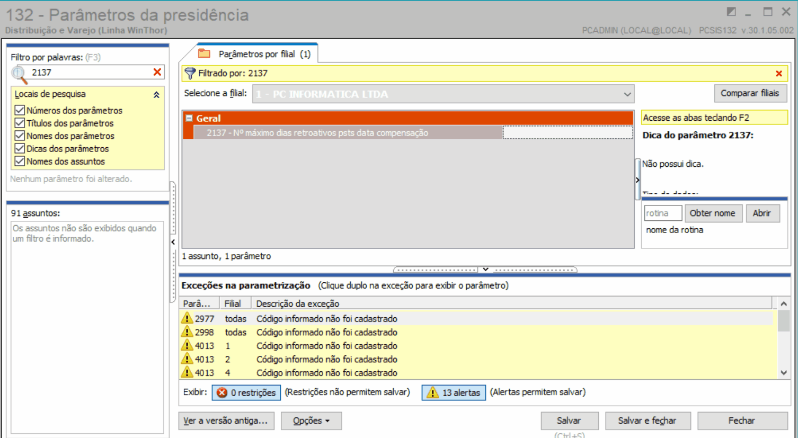
Task: Sort by 'Parâ...' column header
Action: pos(200,303)
